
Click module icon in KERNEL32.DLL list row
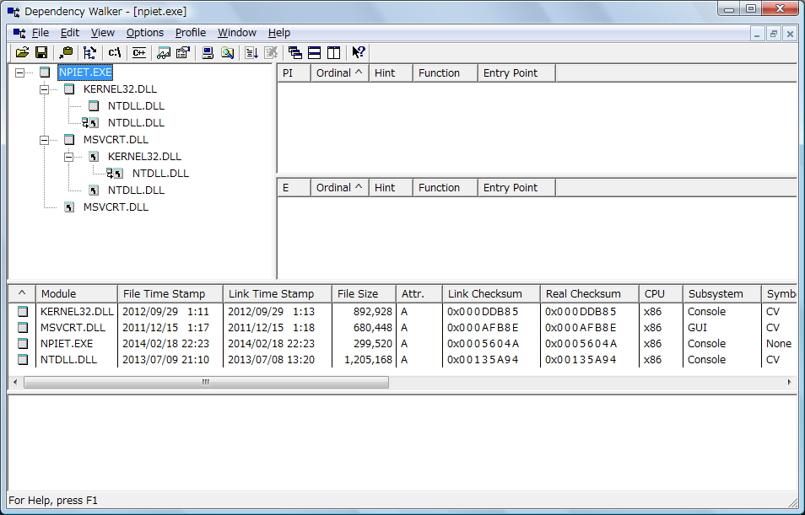click(x=22, y=311)
